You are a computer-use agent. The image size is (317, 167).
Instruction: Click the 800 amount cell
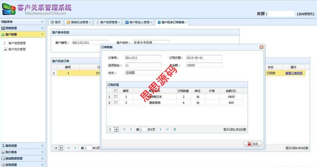231,103
